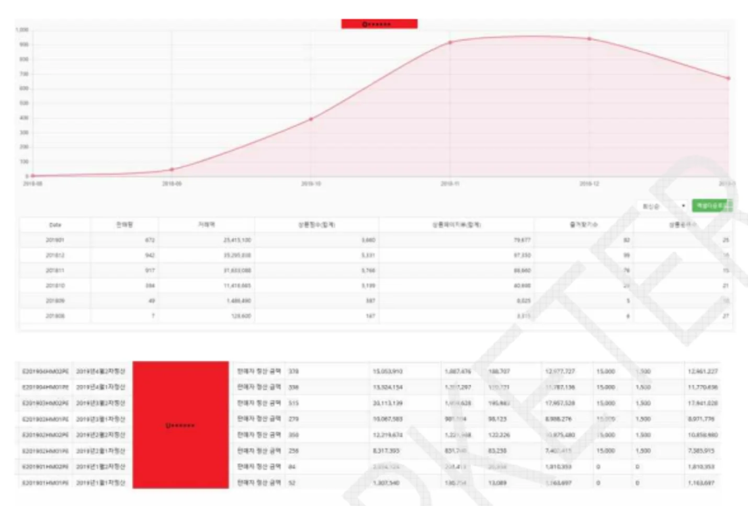Select the chart data point for 2018-09
748x506 pixels.
point(172,169)
